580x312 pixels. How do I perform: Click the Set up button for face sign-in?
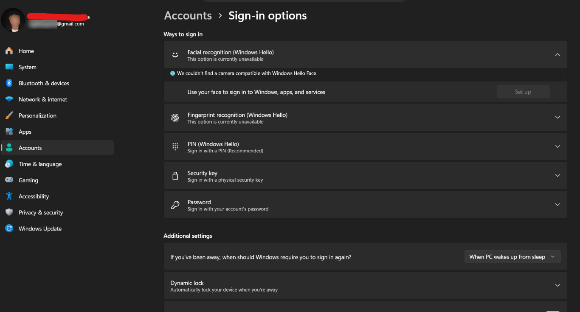click(523, 92)
